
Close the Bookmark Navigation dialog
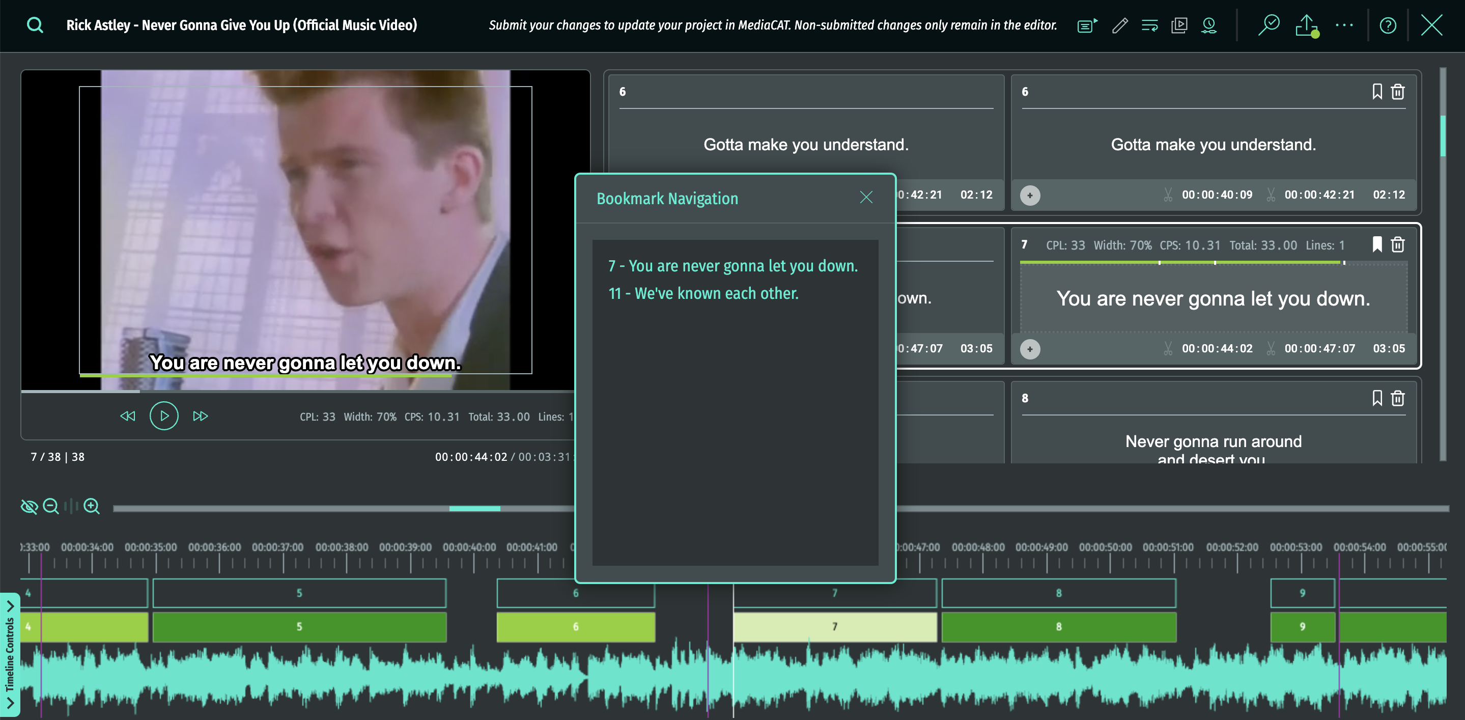tap(865, 198)
